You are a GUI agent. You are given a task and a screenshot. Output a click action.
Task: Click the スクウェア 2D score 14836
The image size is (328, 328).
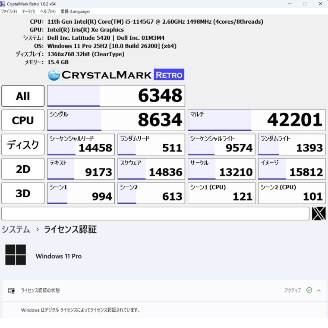[x=151, y=169]
